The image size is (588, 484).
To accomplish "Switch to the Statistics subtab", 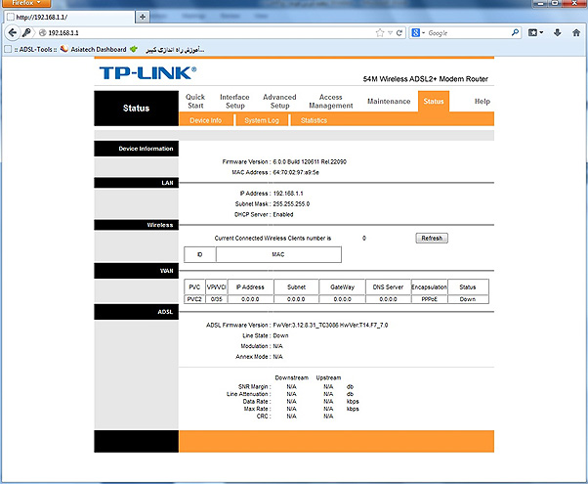I will click(314, 120).
